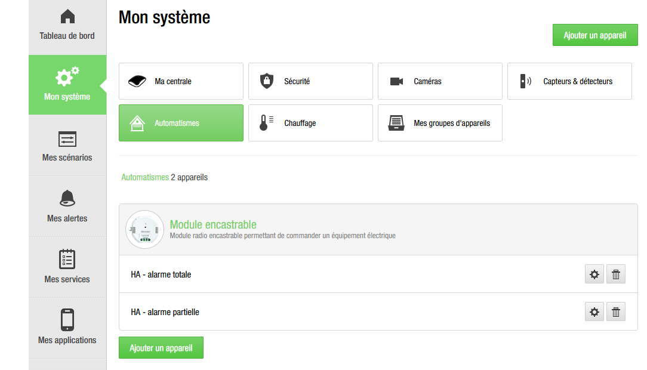Image resolution: width=647 pixels, height=370 pixels.
Task: Click the Automatismes breadcrumb link
Action: tap(145, 177)
